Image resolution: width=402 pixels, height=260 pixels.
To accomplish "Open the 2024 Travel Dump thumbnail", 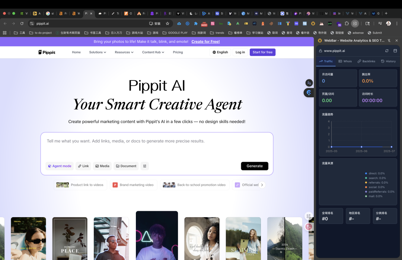I will click(x=285, y=238).
